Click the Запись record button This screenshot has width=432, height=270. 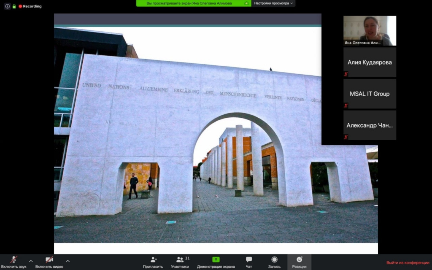tap(274, 262)
